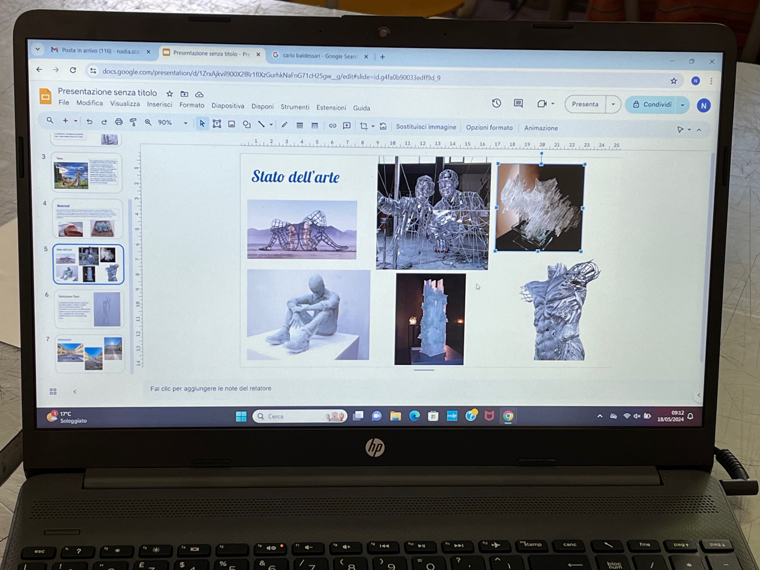This screenshot has width=760, height=570.
Task: Switch to grid view icon
Action: click(x=53, y=392)
